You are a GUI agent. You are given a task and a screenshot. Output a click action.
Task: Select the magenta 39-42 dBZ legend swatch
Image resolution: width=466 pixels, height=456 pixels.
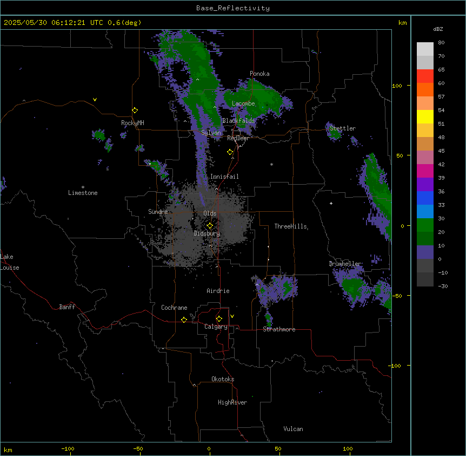pyautogui.click(x=425, y=171)
